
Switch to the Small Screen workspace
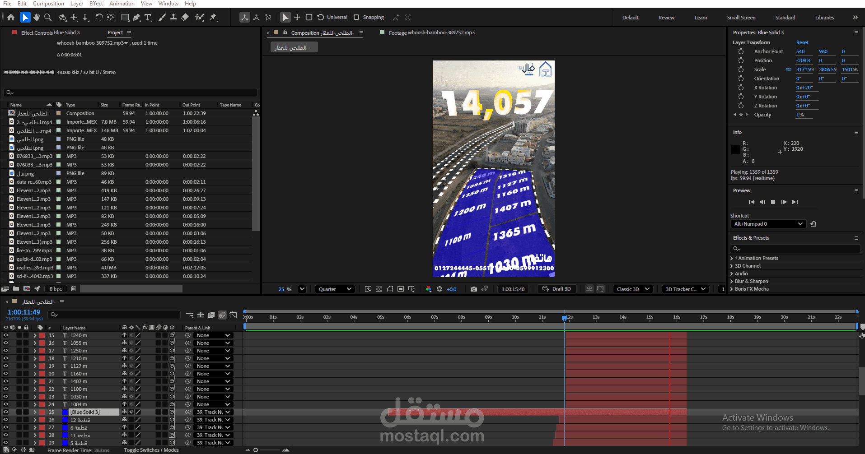click(x=741, y=18)
